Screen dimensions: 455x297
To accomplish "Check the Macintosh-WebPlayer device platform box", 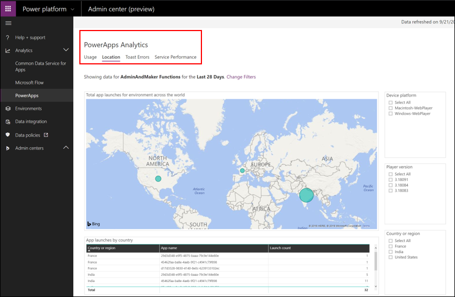I will [x=391, y=108].
